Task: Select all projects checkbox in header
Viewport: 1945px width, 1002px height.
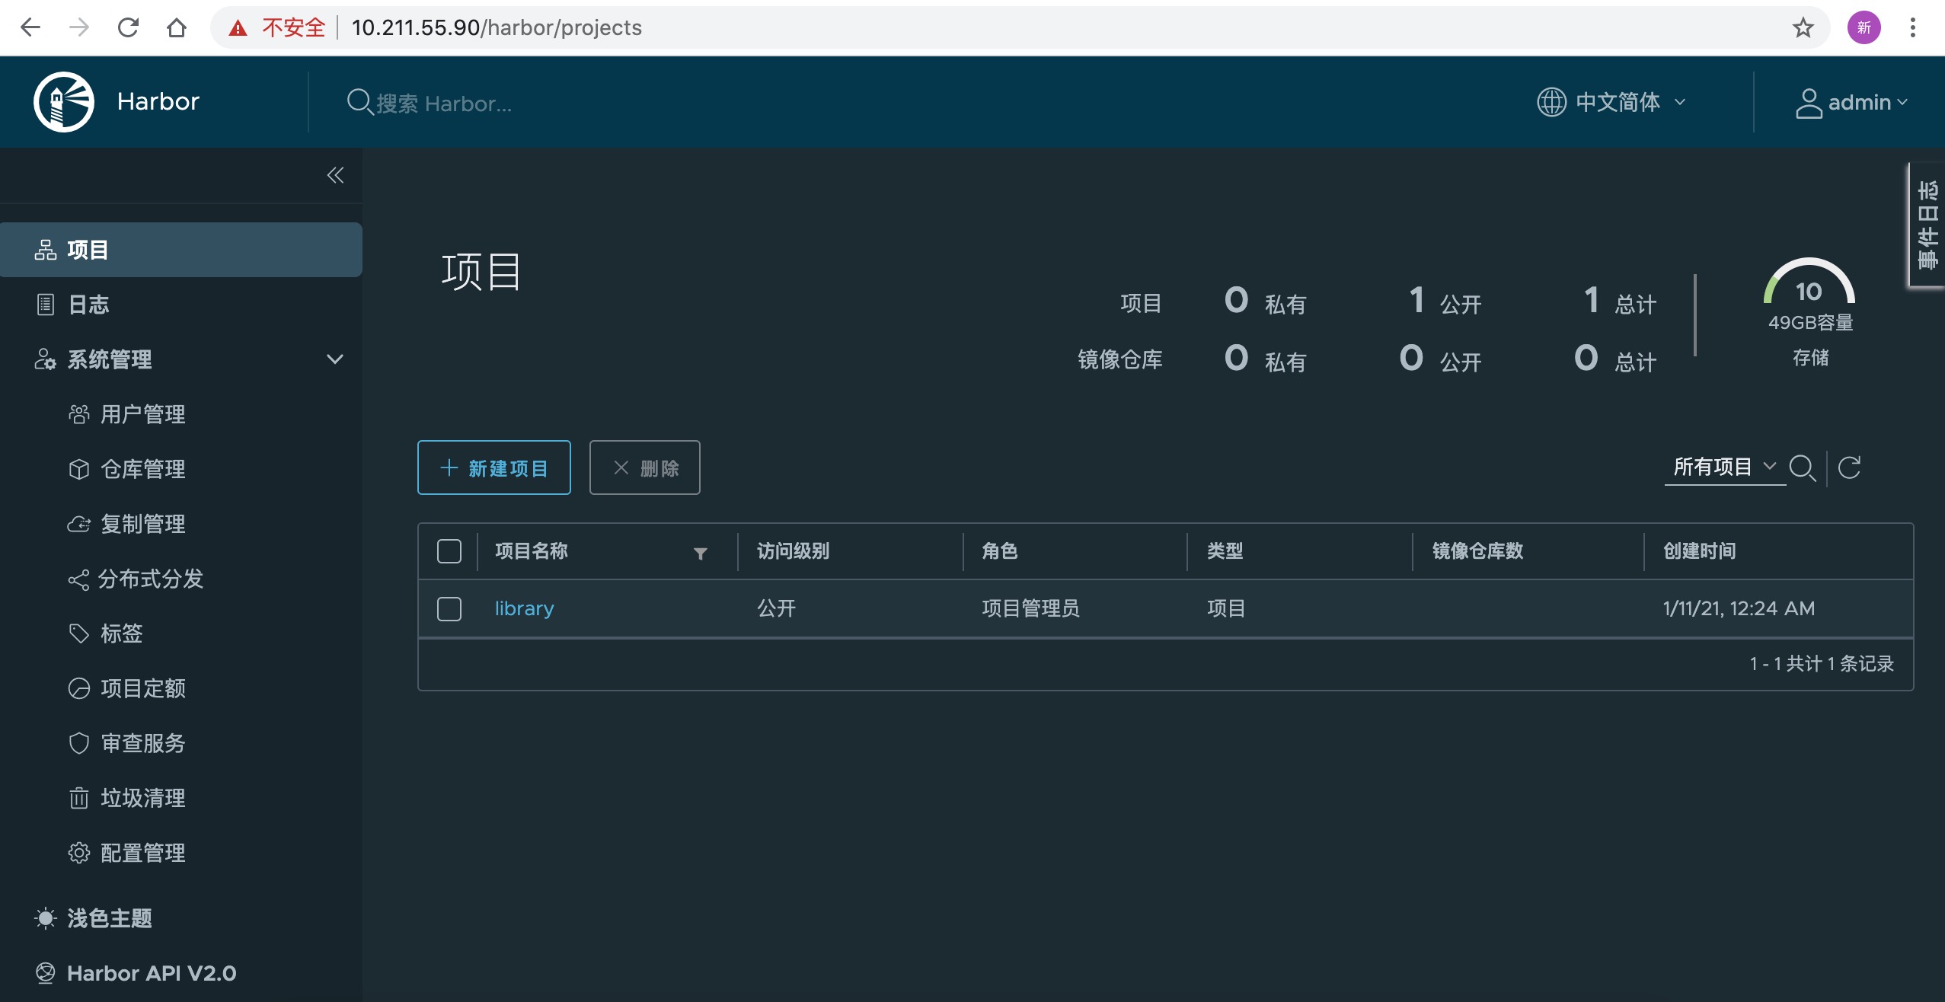Action: click(x=449, y=551)
